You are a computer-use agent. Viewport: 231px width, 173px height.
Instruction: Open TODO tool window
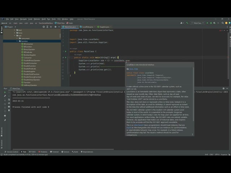32,152
